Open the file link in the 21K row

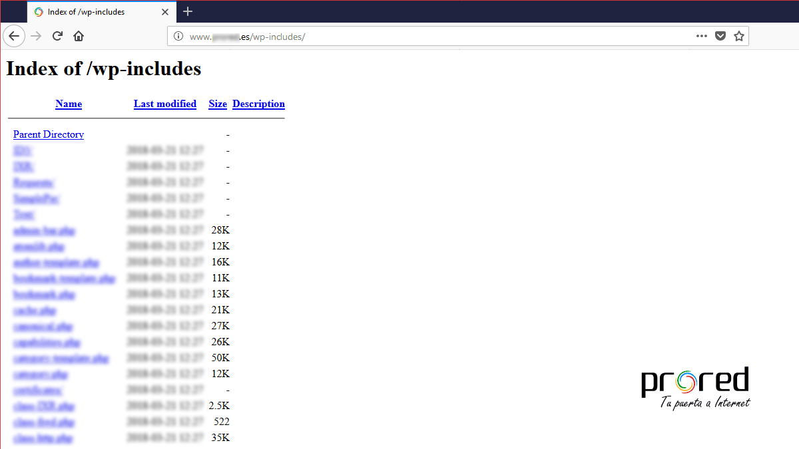[x=35, y=310]
